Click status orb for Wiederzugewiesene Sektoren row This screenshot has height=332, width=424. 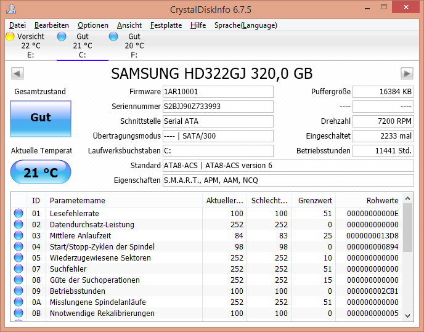tap(18, 257)
